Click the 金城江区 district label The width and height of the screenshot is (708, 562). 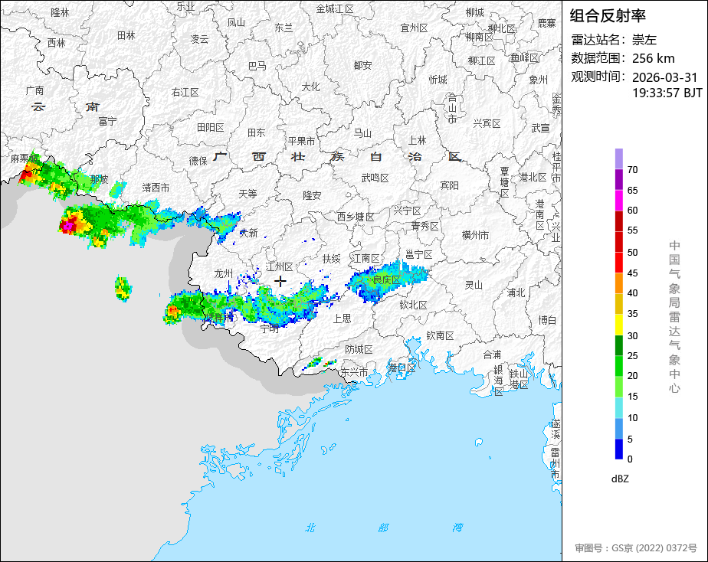[x=335, y=8]
